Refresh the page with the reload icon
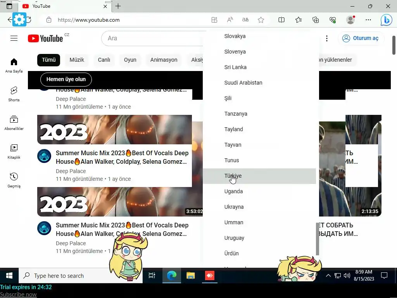The image size is (397, 298). point(29,20)
